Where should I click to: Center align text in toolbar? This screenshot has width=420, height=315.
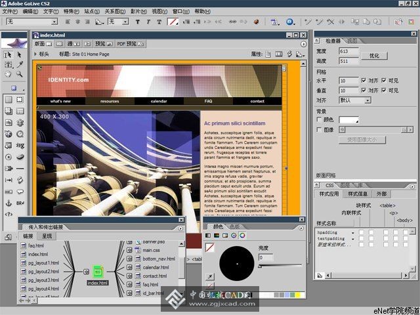point(77,22)
